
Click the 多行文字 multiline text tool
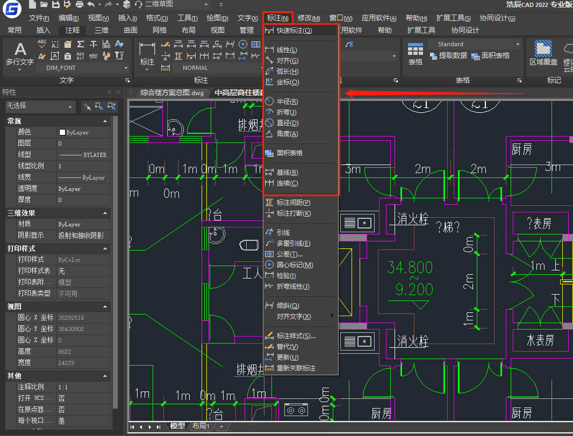coord(20,54)
